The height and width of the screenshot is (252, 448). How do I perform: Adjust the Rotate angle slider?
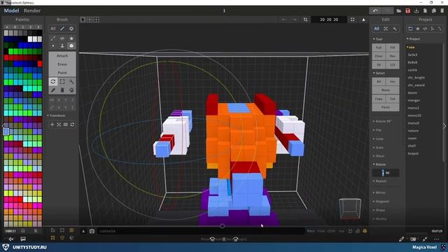(386, 173)
